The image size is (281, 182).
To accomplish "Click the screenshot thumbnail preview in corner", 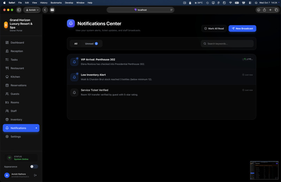I will [x=264, y=170].
